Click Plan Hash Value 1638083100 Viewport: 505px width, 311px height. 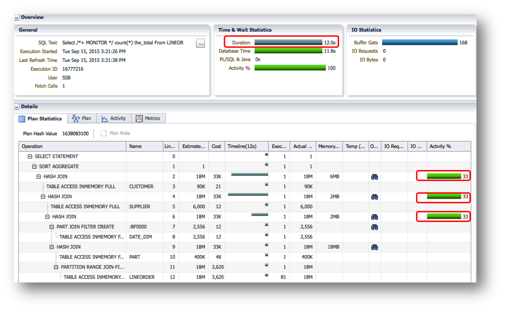click(x=75, y=134)
